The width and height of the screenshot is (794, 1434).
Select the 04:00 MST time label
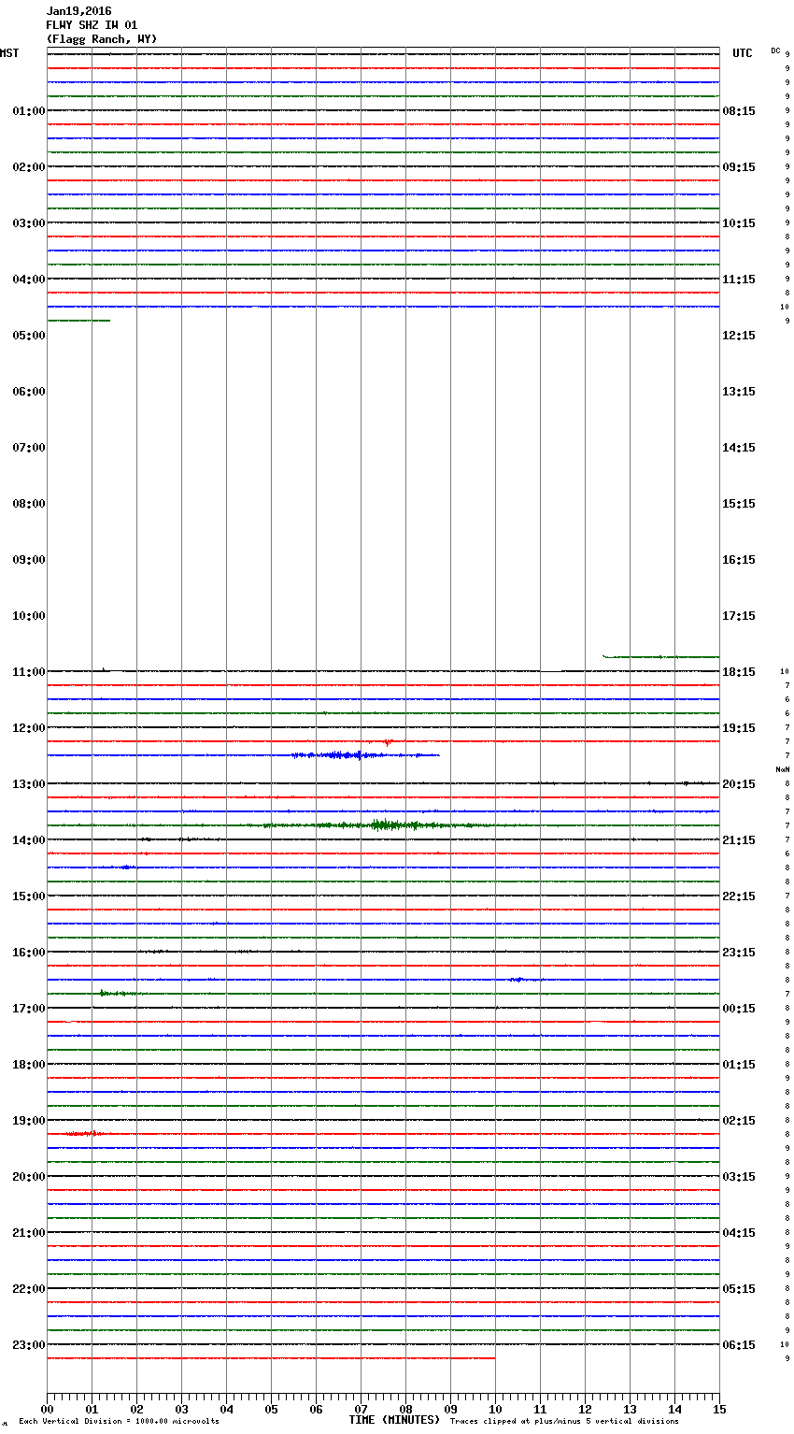click(29, 280)
